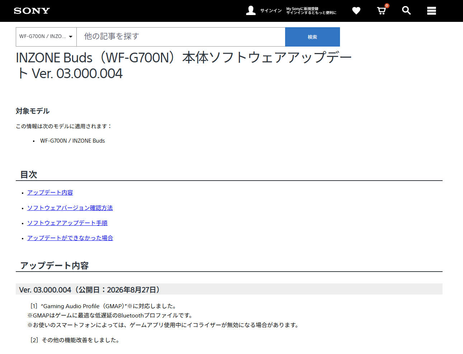Open the shopping cart icon
The height and width of the screenshot is (354, 463).
click(382, 11)
